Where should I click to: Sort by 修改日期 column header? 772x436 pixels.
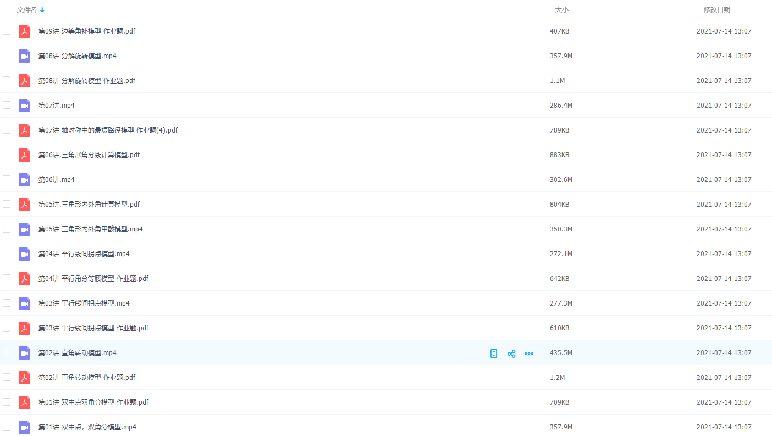[717, 10]
